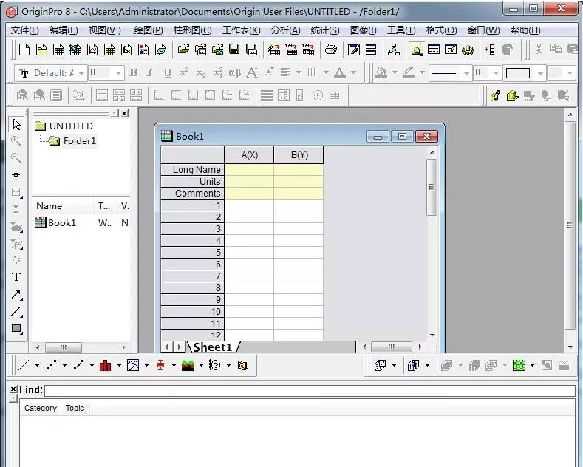Image resolution: width=583 pixels, height=467 pixels.
Task: Select the Text tool
Action: tap(16, 277)
